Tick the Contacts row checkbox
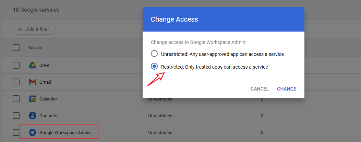The width and height of the screenshot is (361, 142). pos(16,116)
